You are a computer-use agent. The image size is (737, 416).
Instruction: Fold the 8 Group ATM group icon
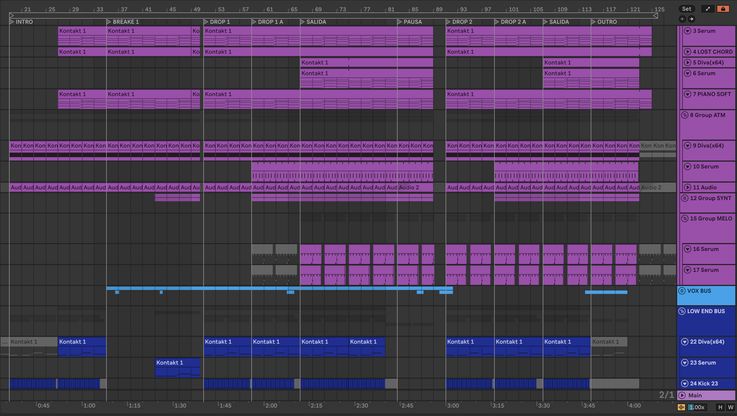[685, 115]
